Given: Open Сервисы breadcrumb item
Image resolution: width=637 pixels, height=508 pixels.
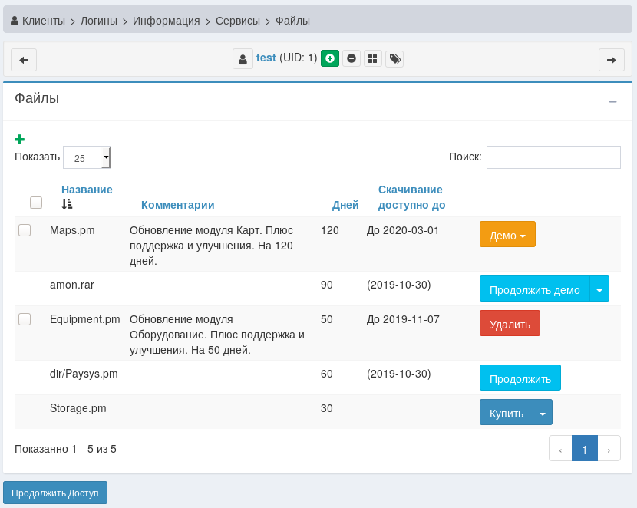Looking at the screenshot, I should click(x=237, y=21).
